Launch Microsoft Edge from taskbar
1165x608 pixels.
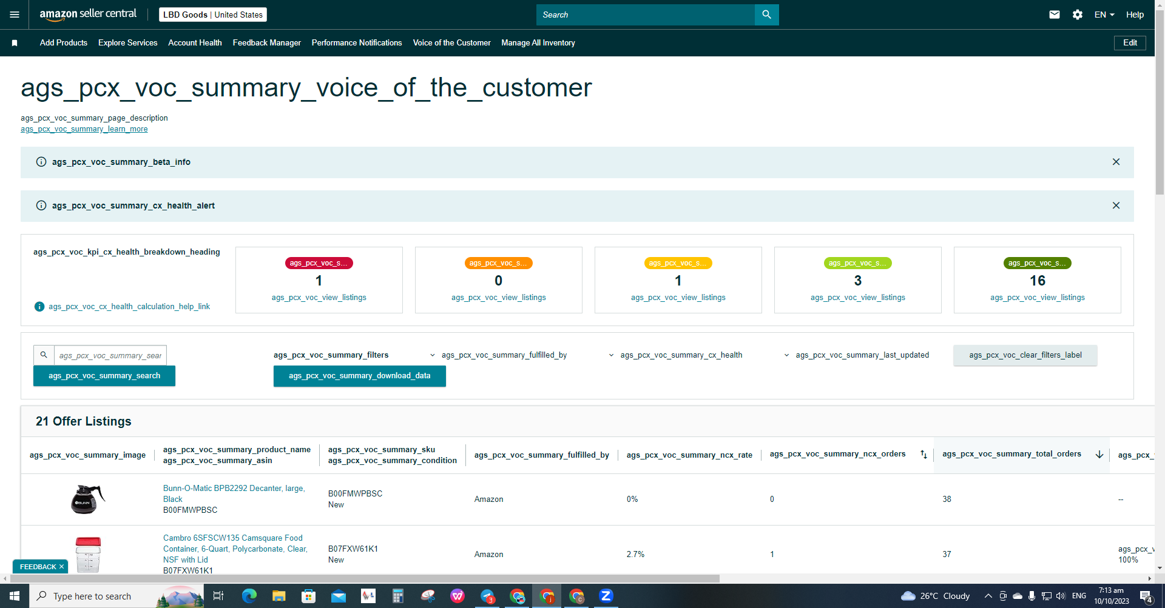tap(249, 596)
